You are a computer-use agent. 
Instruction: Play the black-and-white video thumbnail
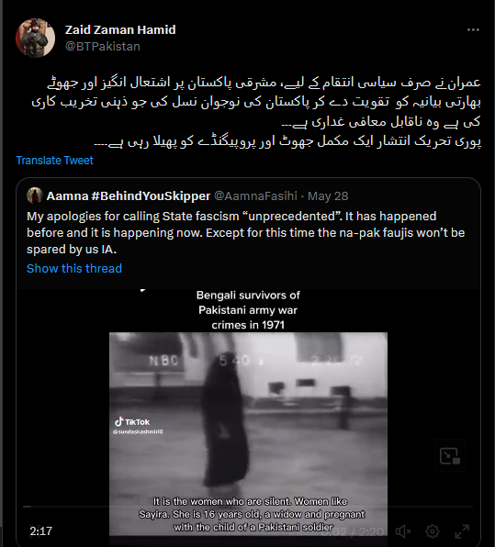248,432
